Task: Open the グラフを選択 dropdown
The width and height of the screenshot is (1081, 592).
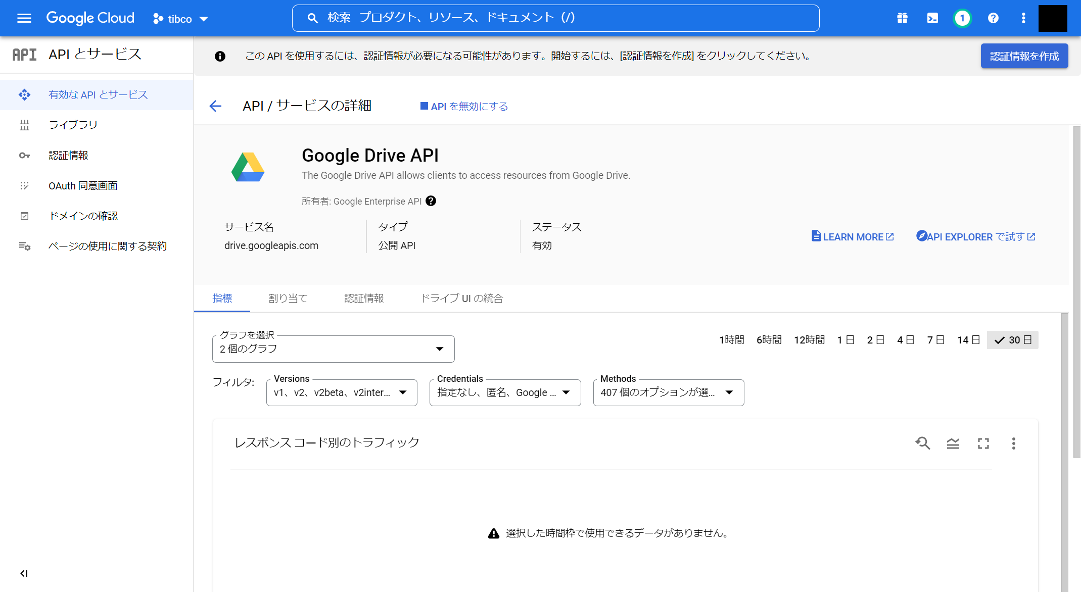Action: coord(333,349)
